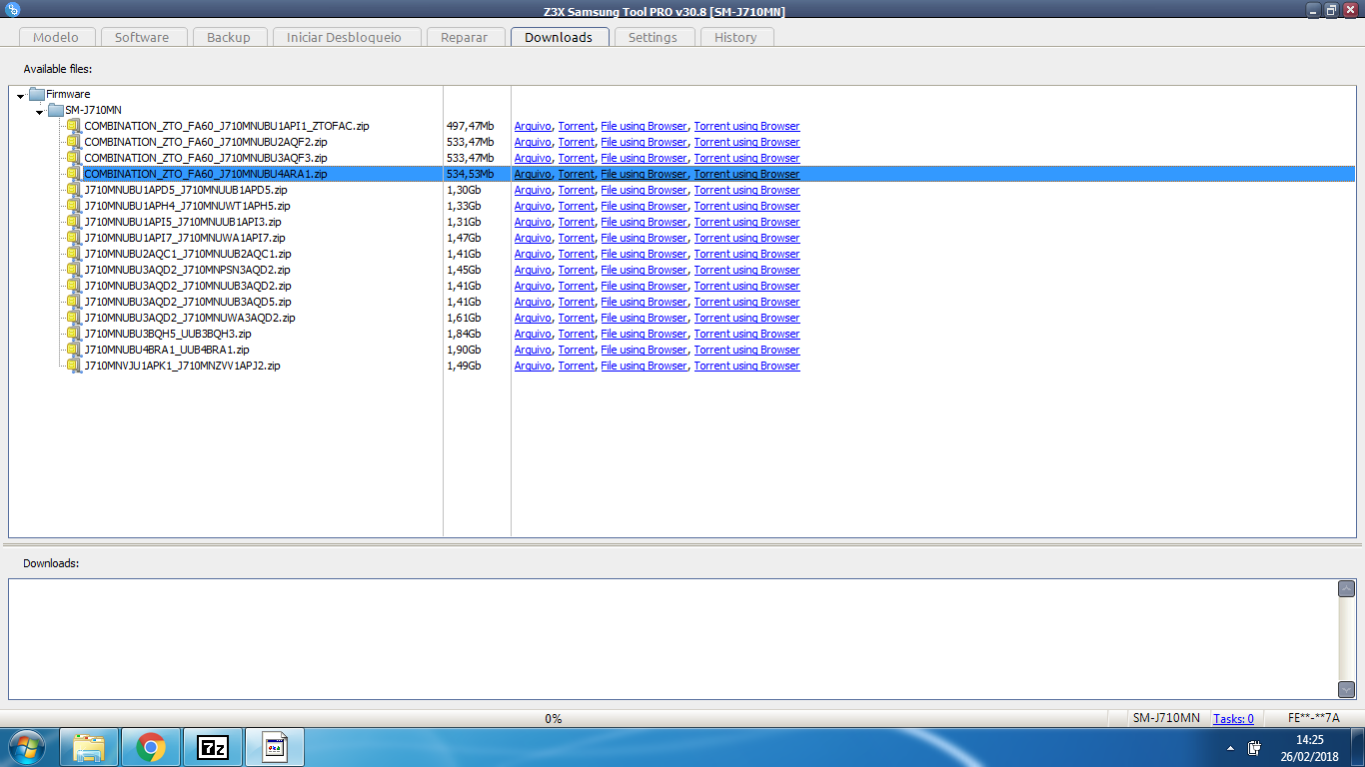The width and height of the screenshot is (1365, 767).
Task: Select the J710MNUBU4BRA1_UUB4BRA1.zip file name
Action: (167, 350)
